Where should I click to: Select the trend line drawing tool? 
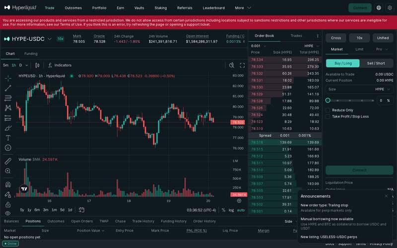pyautogui.click(x=8, y=88)
